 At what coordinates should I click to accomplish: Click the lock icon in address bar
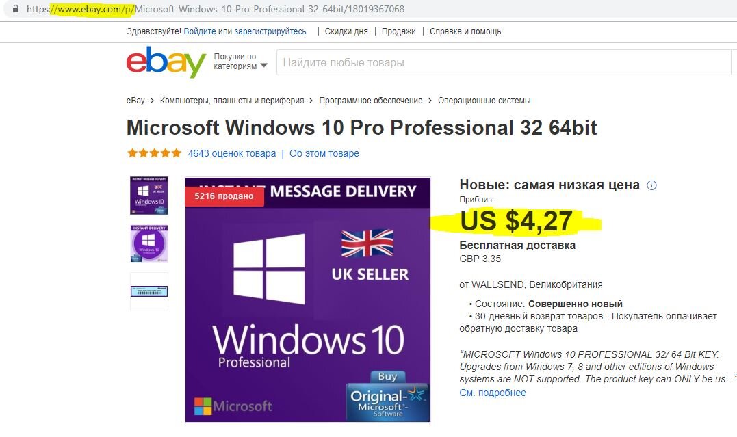[x=16, y=9]
